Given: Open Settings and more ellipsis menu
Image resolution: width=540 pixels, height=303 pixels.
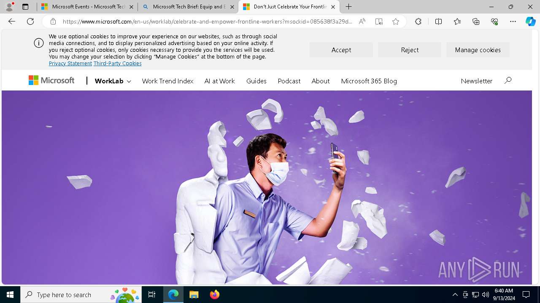Looking at the screenshot, I should click(513, 21).
